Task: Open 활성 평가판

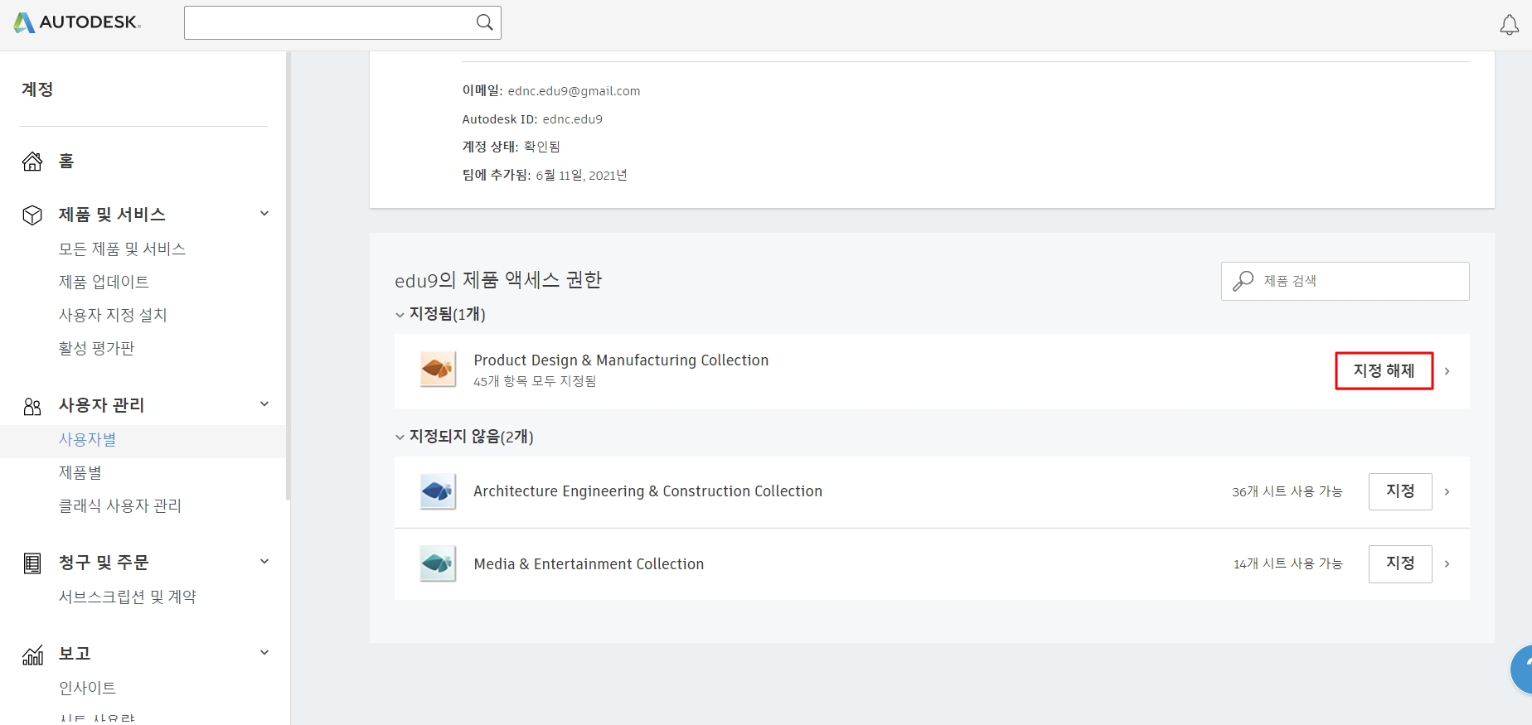Action: (x=96, y=348)
